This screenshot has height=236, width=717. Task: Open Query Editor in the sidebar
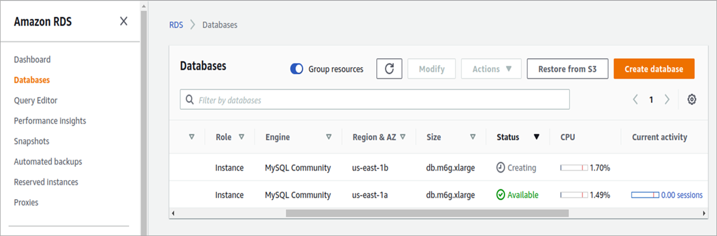tap(36, 100)
